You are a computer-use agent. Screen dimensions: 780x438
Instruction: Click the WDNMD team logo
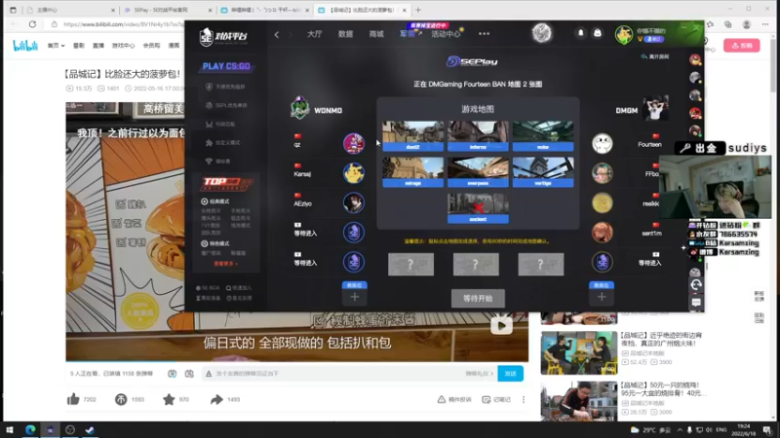300,108
